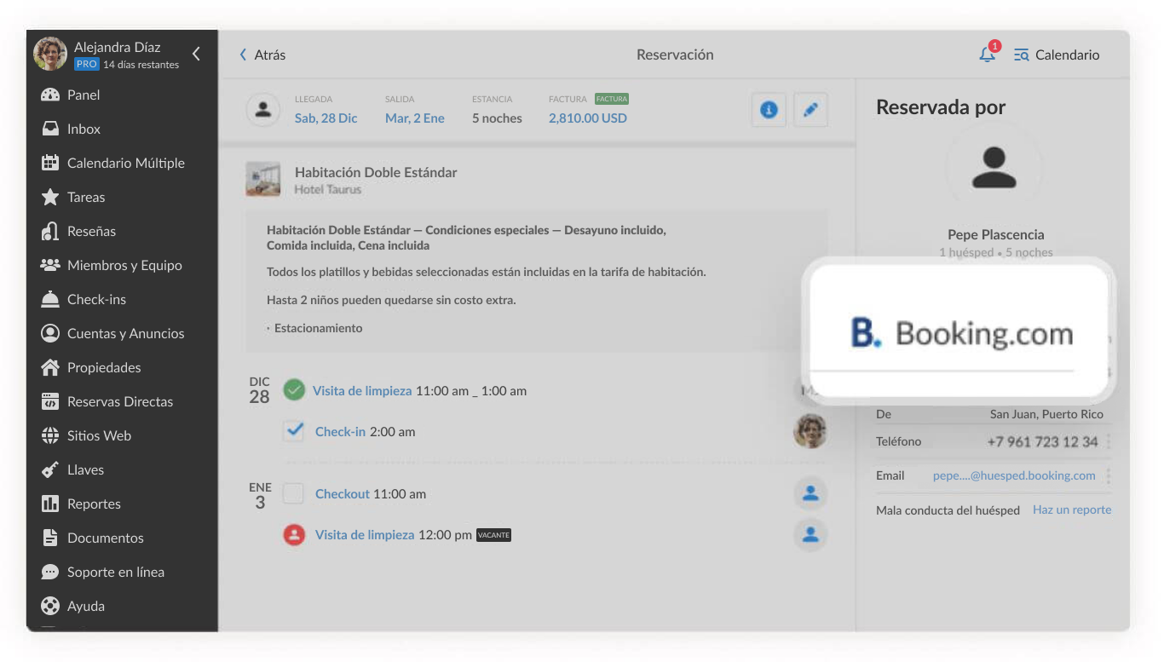The image size is (1164, 662).
Task: Click assignee icon on Checkout row
Action: pos(810,492)
